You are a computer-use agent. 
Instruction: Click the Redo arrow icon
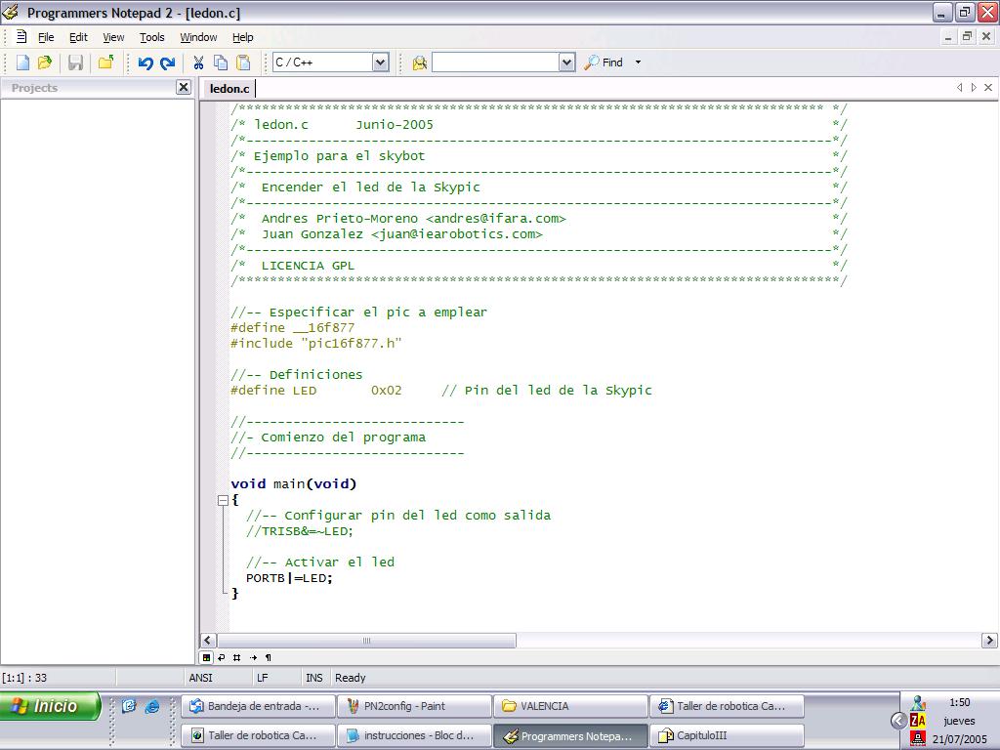point(167,62)
